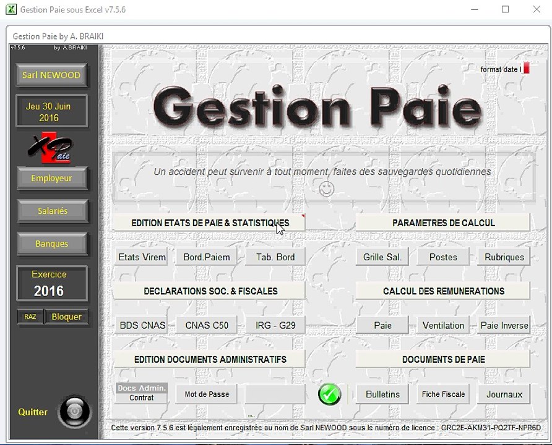Click the Jeu 30 Juin 2016 date box

(x=51, y=111)
